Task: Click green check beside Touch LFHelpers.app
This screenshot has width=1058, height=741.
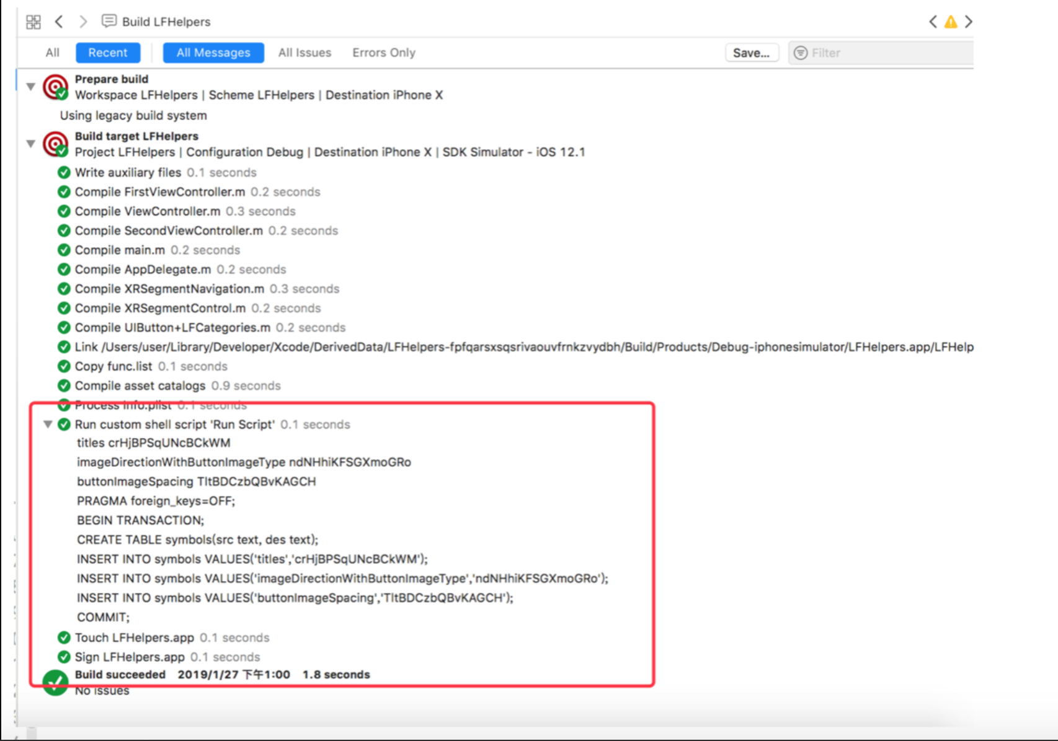Action: [64, 638]
